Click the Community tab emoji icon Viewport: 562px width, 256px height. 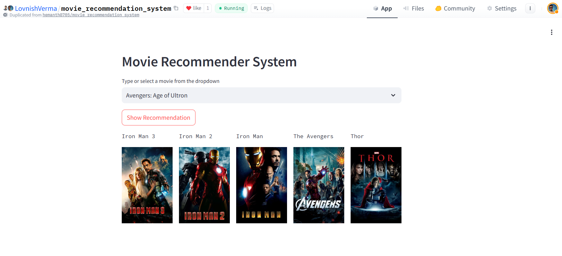438,8
